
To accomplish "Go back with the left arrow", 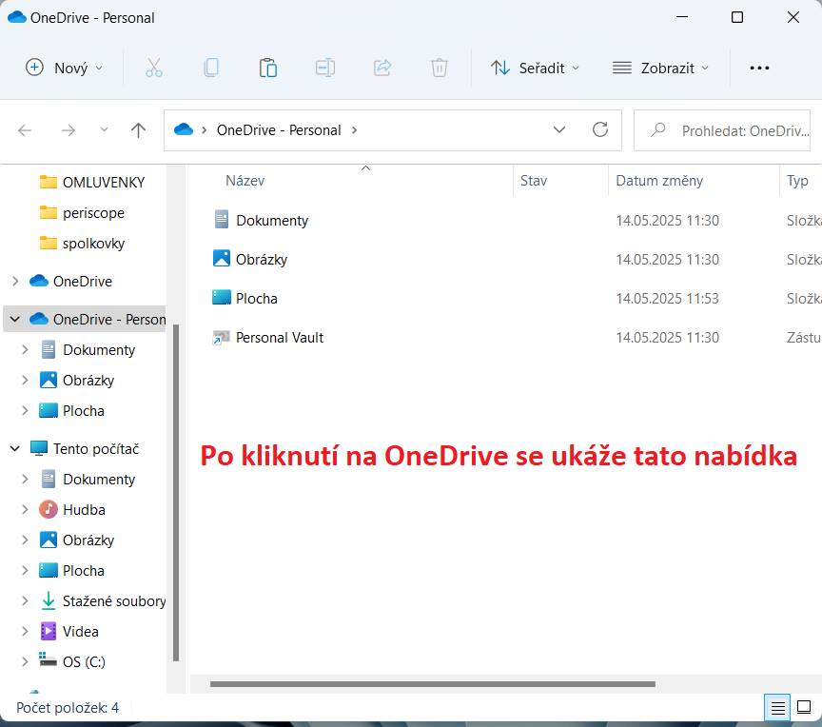I will point(25,130).
